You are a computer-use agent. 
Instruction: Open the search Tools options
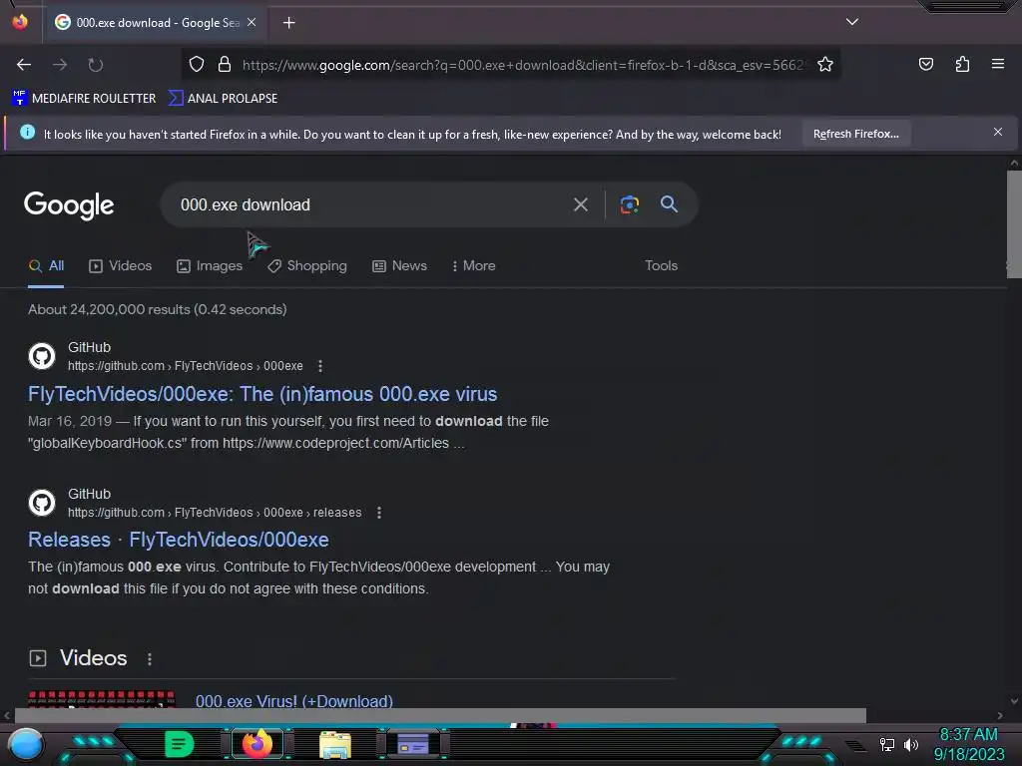point(661,265)
